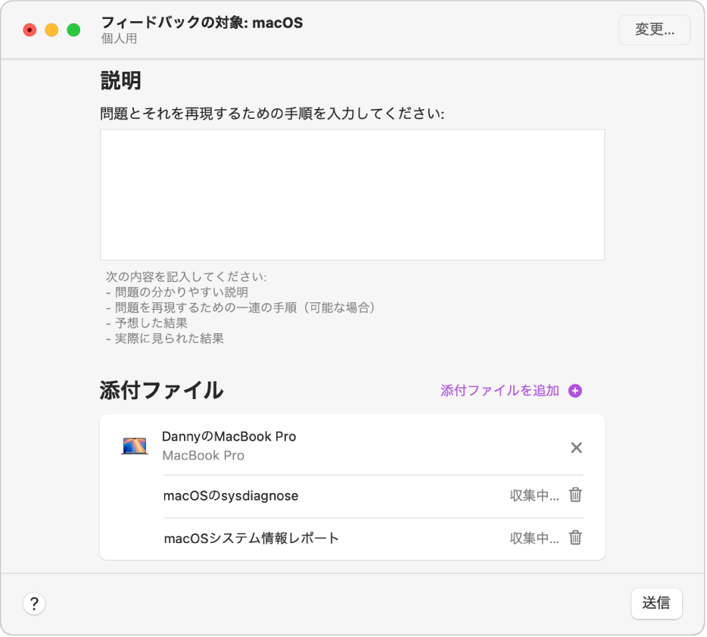Click the gray MacBook Pro model subtitle
707x637 pixels.
(x=204, y=456)
